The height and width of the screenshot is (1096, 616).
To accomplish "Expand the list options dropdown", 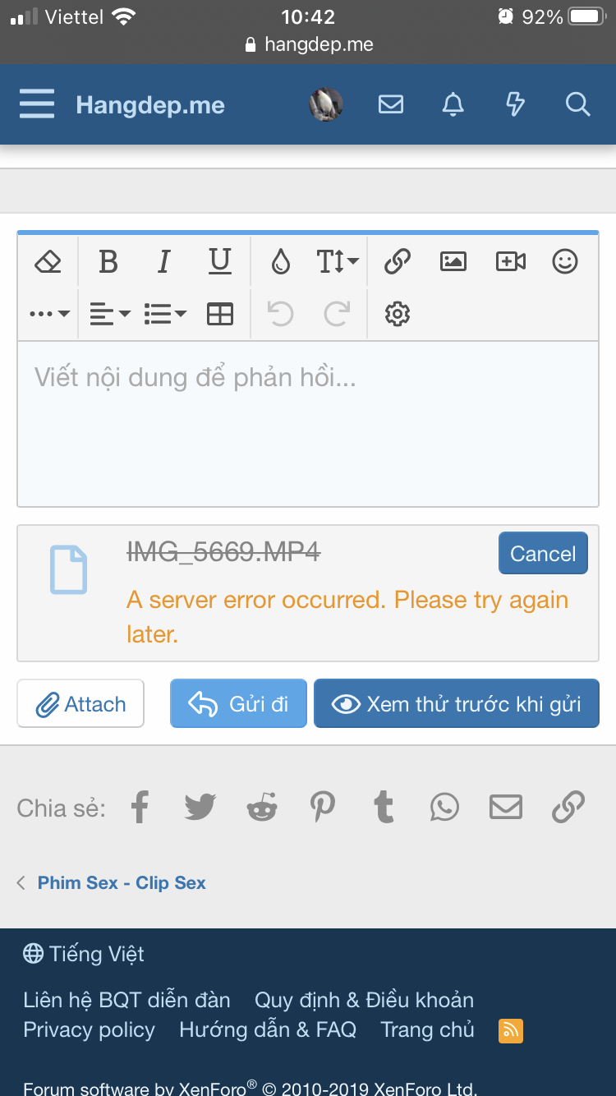I will pos(165,314).
